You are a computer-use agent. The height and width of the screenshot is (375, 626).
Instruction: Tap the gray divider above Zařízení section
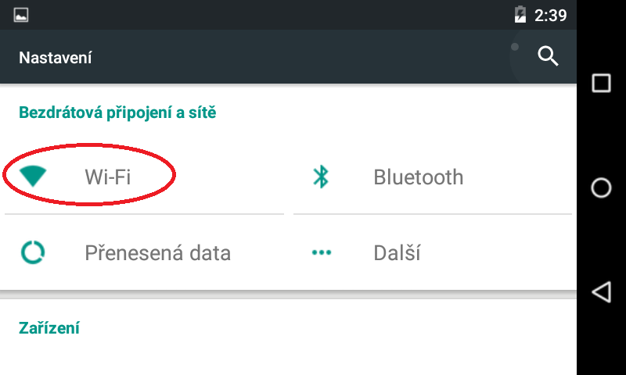288,294
